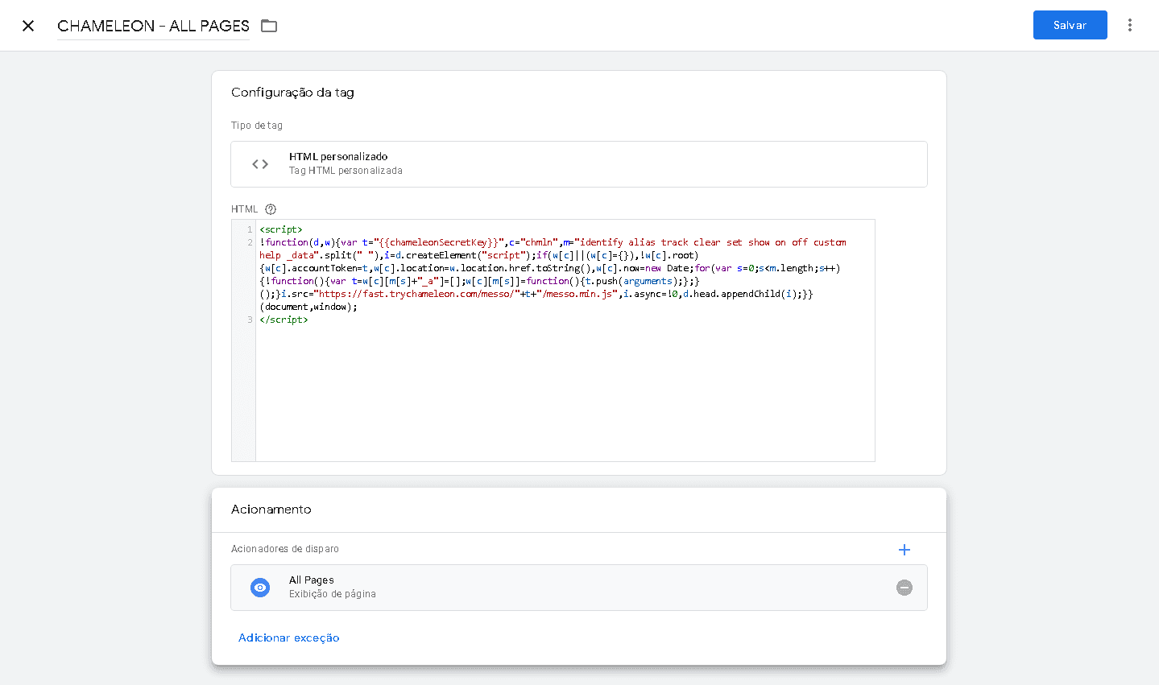
Task: Place the cursor on the opening <script> line
Action: pos(281,229)
